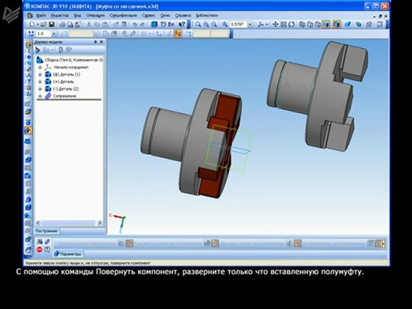Click the perspective view icon
This screenshot has height=309, width=412.
click(x=348, y=24)
